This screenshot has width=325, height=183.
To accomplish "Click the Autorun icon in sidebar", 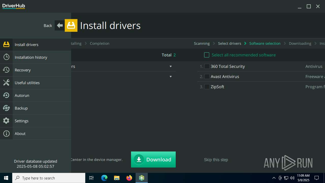I will [6, 95].
